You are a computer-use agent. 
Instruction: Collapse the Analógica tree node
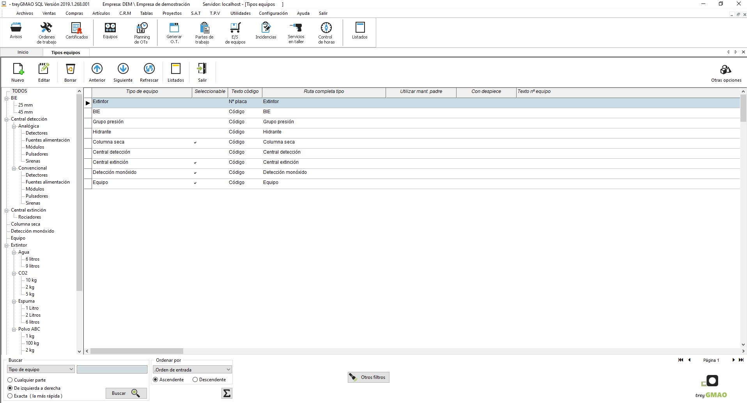pyautogui.click(x=14, y=126)
